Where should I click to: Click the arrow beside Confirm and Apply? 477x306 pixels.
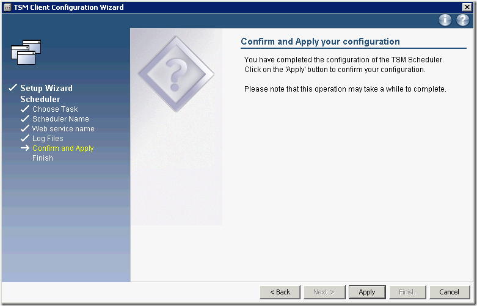24,148
